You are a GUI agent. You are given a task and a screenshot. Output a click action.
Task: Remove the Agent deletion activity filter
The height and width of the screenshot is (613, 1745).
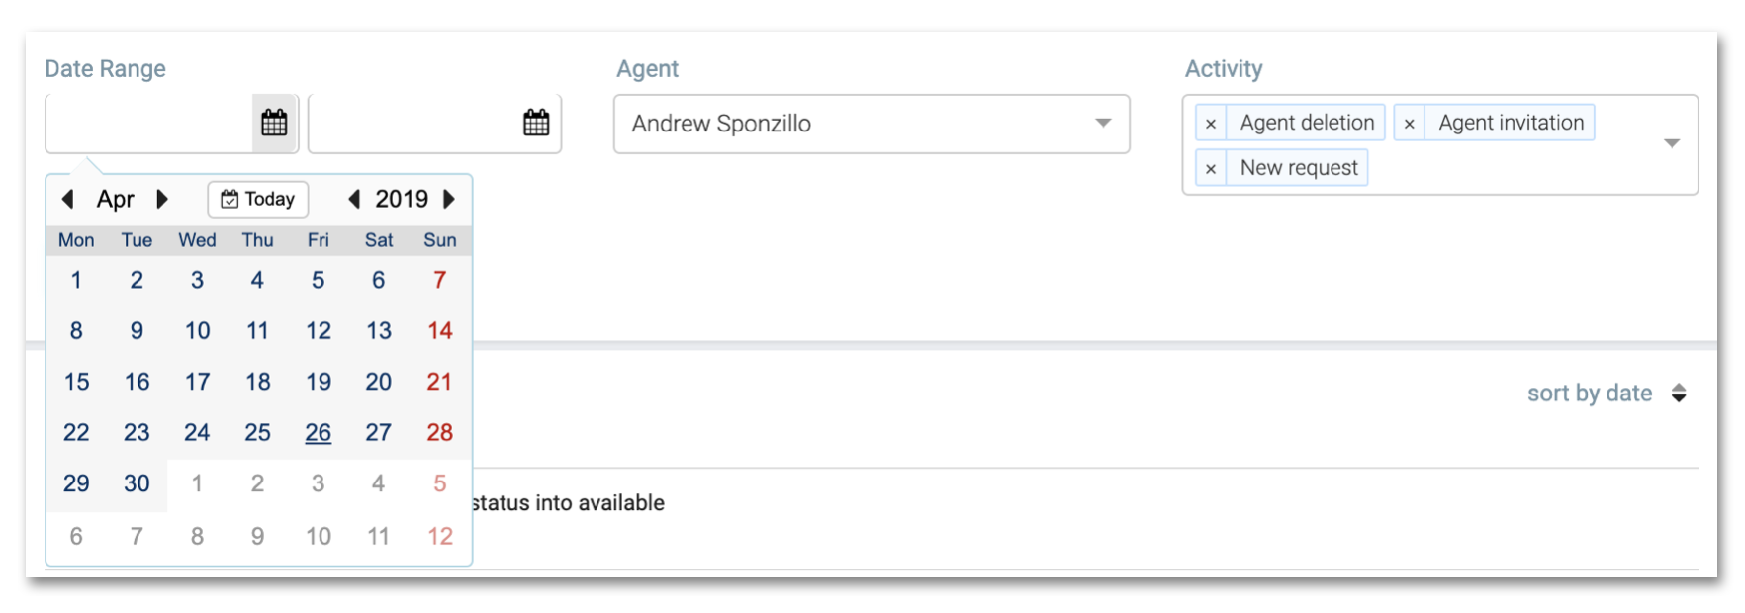tap(1212, 123)
